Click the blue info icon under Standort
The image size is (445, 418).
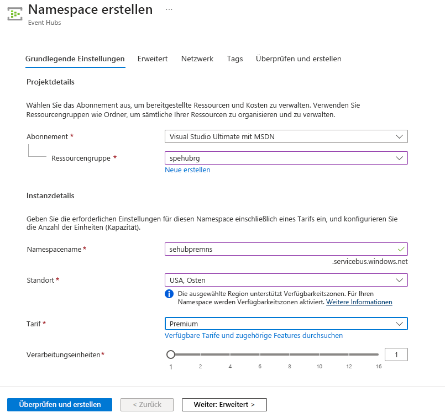coord(169,293)
